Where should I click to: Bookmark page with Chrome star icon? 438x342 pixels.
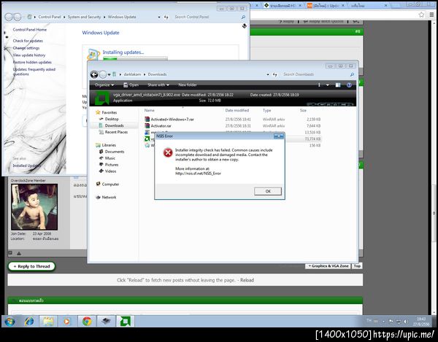pos(421,15)
